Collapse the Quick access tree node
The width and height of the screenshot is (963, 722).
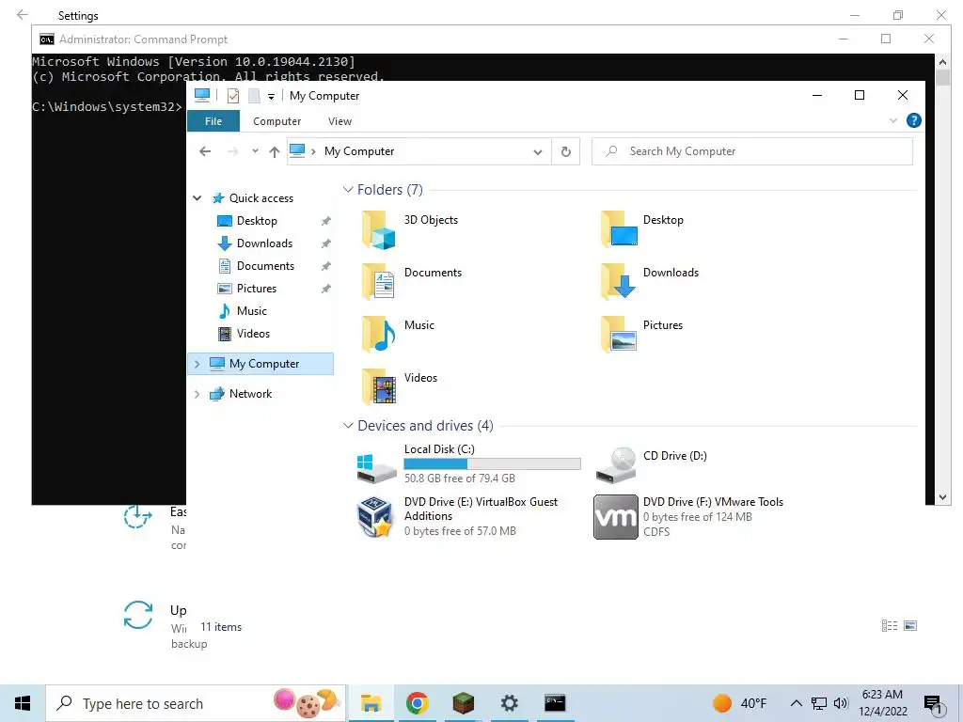(x=197, y=198)
